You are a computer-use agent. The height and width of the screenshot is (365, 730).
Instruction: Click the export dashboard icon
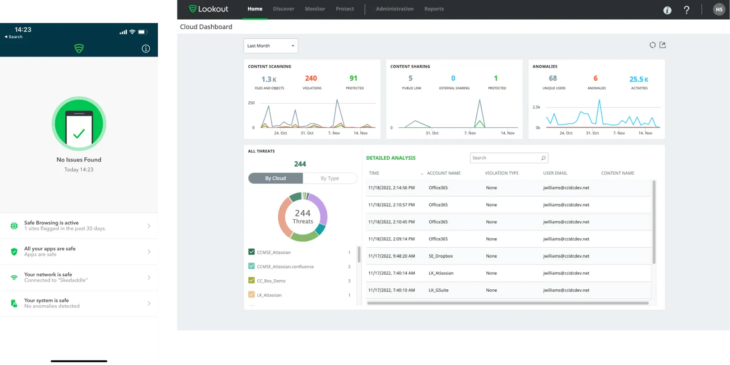tap(663, 45)
